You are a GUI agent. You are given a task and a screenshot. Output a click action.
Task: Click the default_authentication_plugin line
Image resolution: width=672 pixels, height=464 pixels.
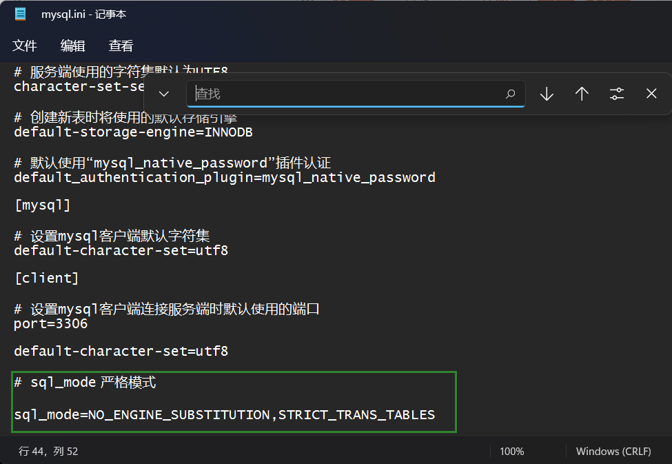pos(224,176)
